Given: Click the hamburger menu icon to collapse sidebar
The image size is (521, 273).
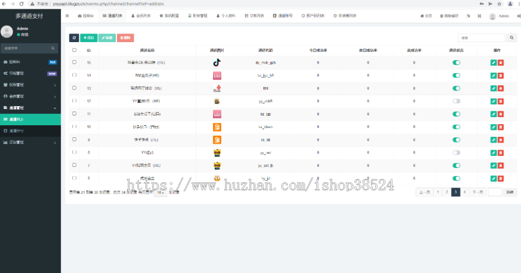Looking at the screenshot, I should tap(67, 16).
